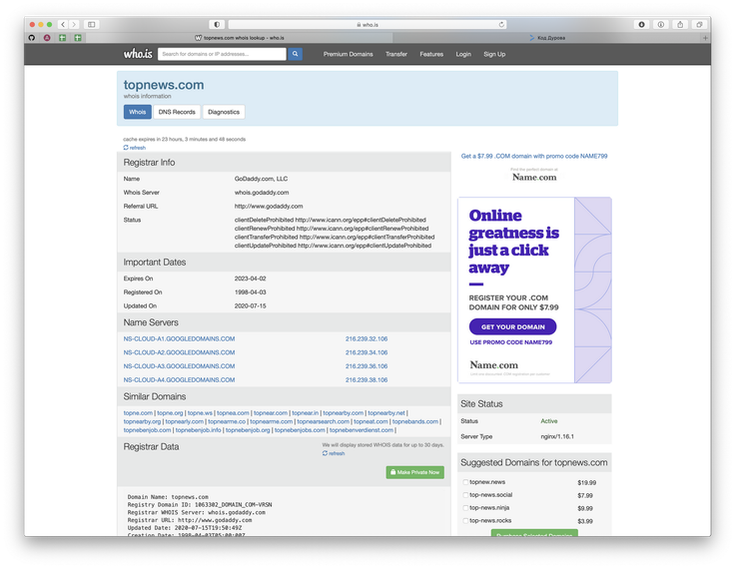735x568 pixels.
Task: Show the tab overview icon
Action: (699, 24)
